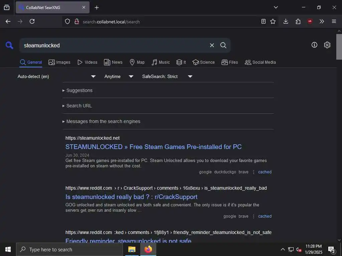Bookmark this page with star icon

[273, 21]
